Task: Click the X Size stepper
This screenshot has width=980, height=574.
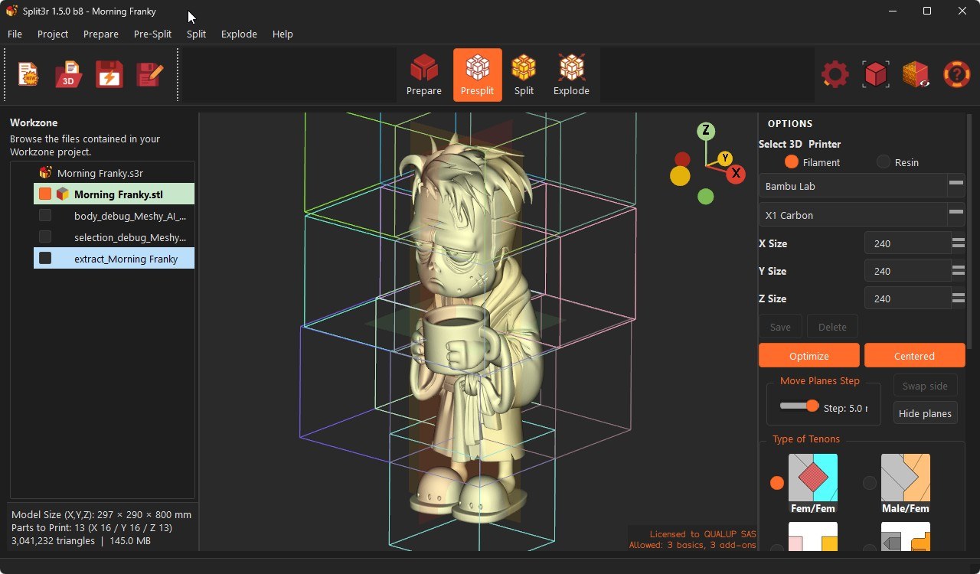Action: [x=958, y=243]
